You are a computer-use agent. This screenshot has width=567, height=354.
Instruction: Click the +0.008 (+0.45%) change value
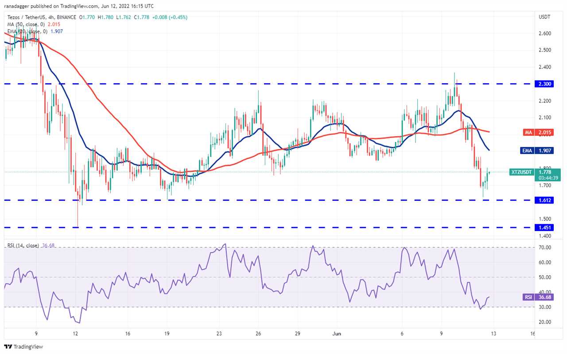point(170,17)
